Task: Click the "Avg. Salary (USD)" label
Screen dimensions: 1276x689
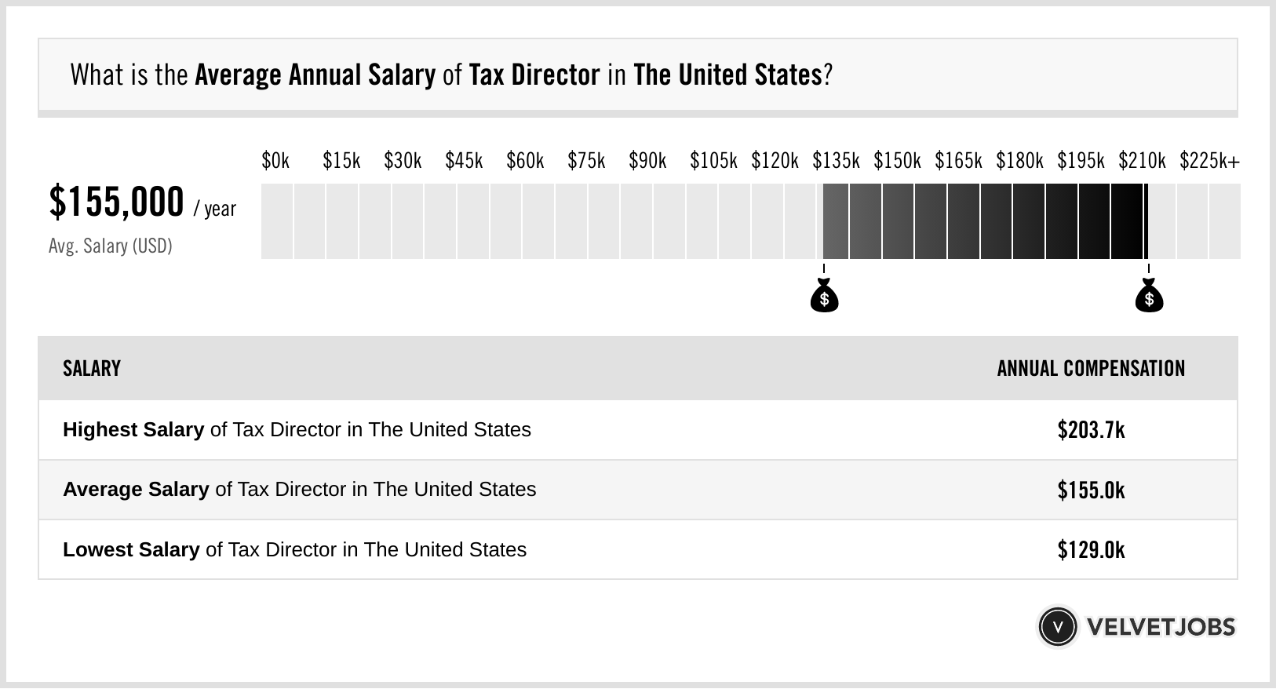Action: click(110, 246)
